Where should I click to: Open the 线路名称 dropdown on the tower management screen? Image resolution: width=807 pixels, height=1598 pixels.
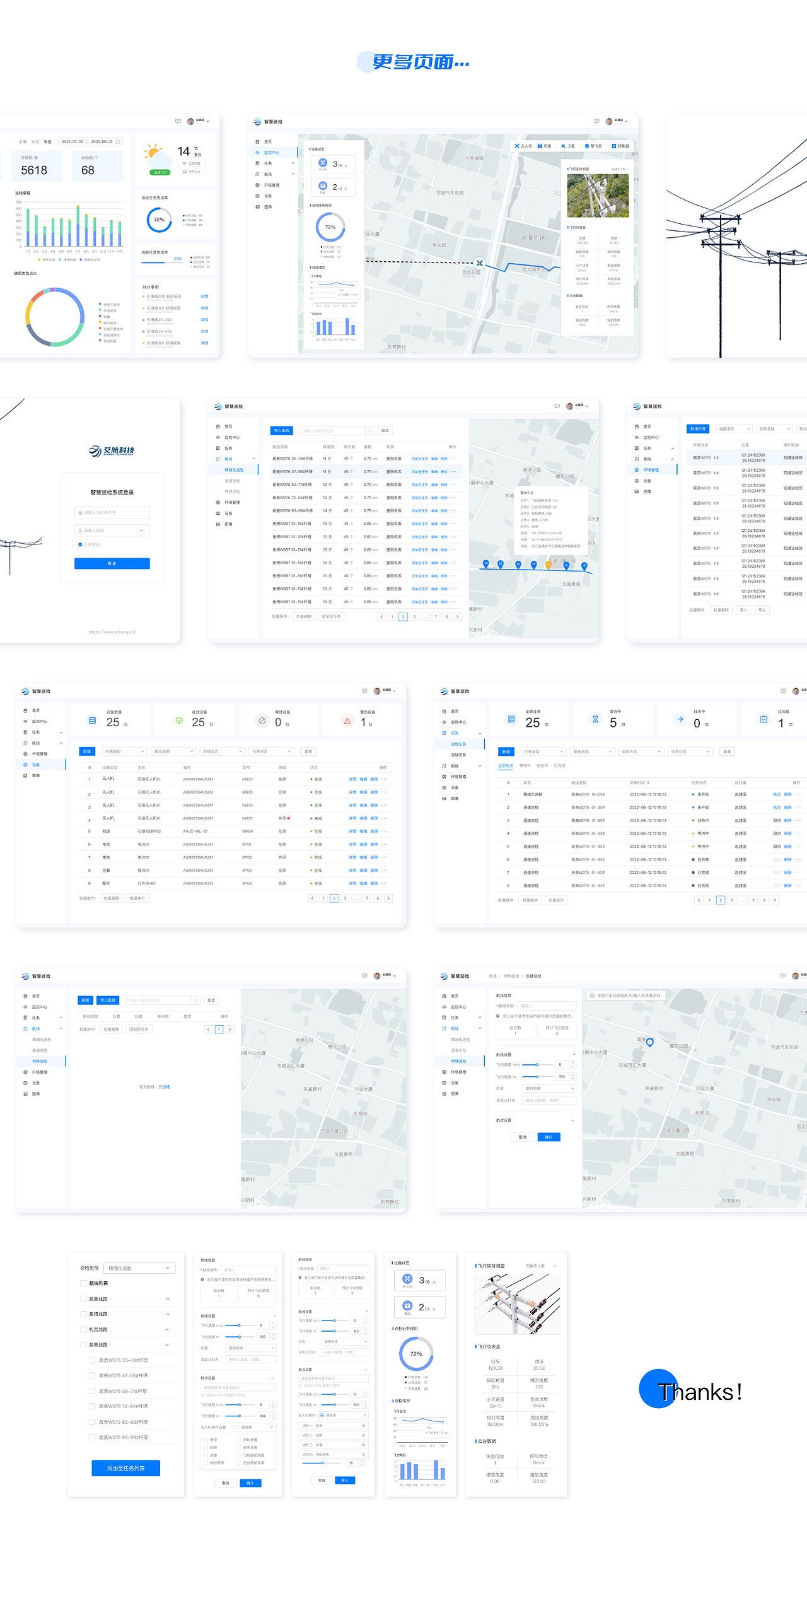[x=734, y=429]
